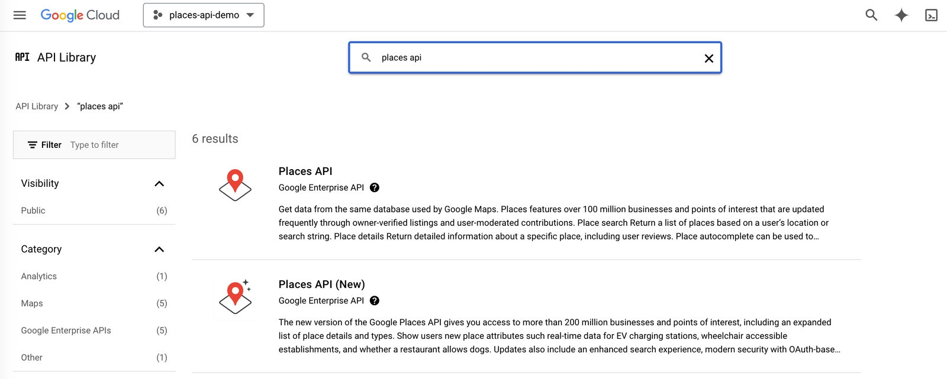This screenshot has height=379, width=947.
Task: Select the Analytics category filter
Action: pyautogui.click(x=39, y=276)
